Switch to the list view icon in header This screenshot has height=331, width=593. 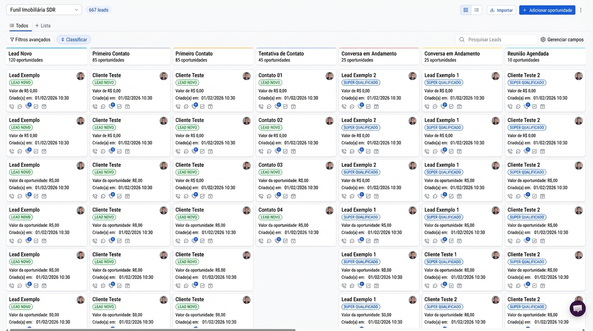pos(477,10)
